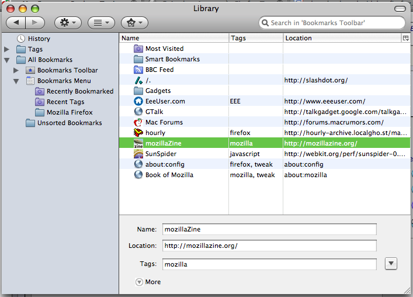The width and height of the screenshot is (413, 297).
Task: Click the mozillaZine favicon
Action: tap(138, 143)
